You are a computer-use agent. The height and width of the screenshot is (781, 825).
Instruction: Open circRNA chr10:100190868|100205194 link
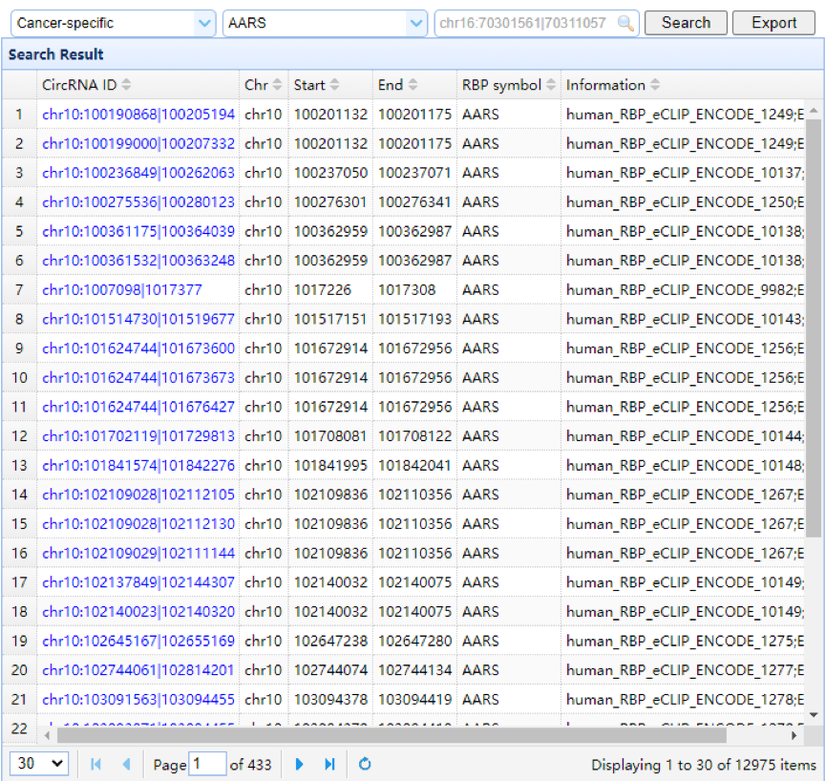point(138,115)
